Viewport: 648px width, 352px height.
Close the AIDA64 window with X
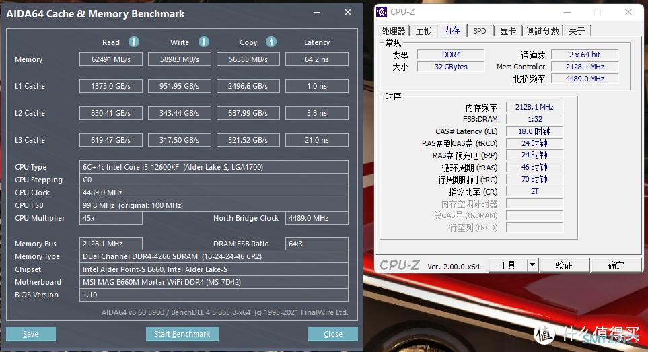(x=348, y=12)
